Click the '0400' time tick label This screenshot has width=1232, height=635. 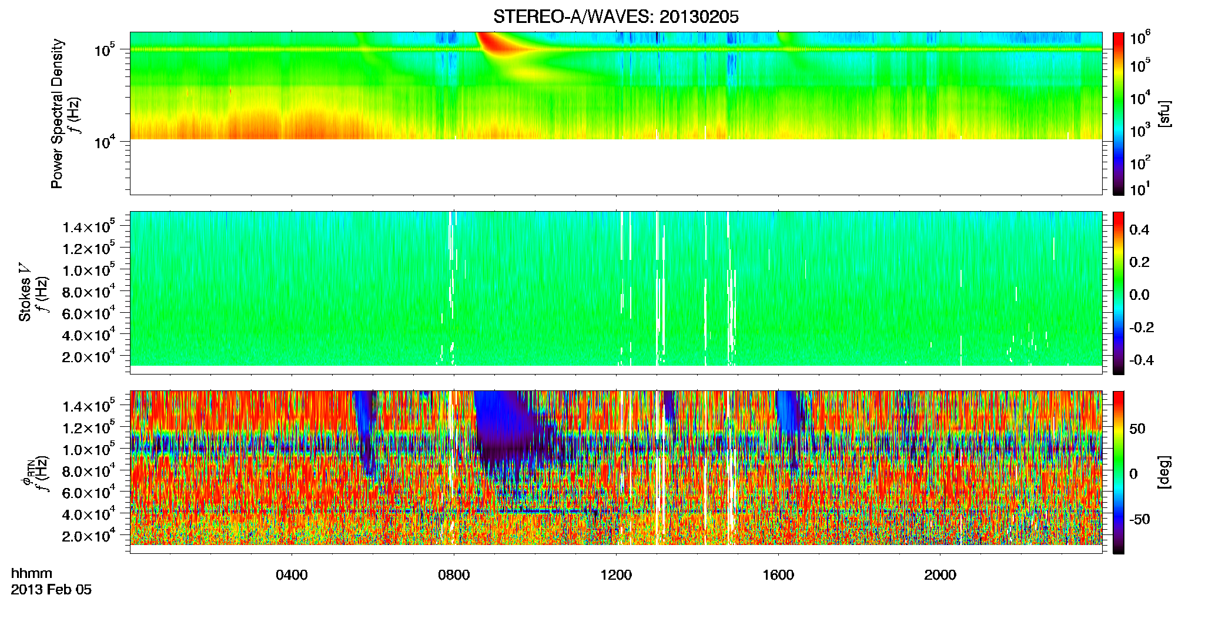click(292, 574)
